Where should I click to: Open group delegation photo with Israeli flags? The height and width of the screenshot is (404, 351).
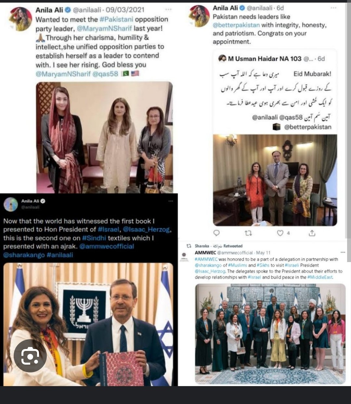pyautogui.click(x=270, y=334)
